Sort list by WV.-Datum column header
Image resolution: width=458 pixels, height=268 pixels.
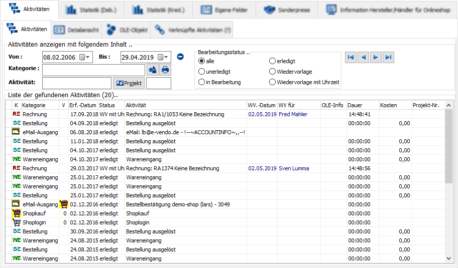click(262, 105)
